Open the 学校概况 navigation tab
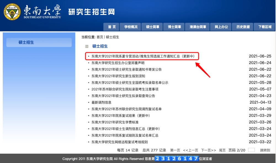Screen dimensions: 276x163 click(x=131, y=27)
